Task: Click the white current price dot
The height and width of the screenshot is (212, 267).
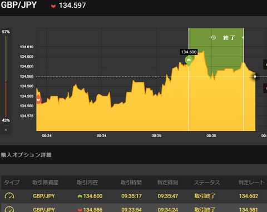Action: [x=255, y=77]
